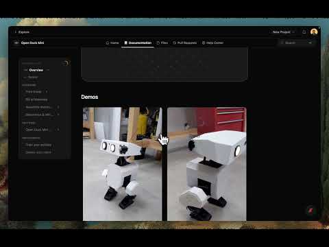Viewport: 329px width, 247px height.
Task: Open the left robot demo photo
Action: tap(123, 164)
